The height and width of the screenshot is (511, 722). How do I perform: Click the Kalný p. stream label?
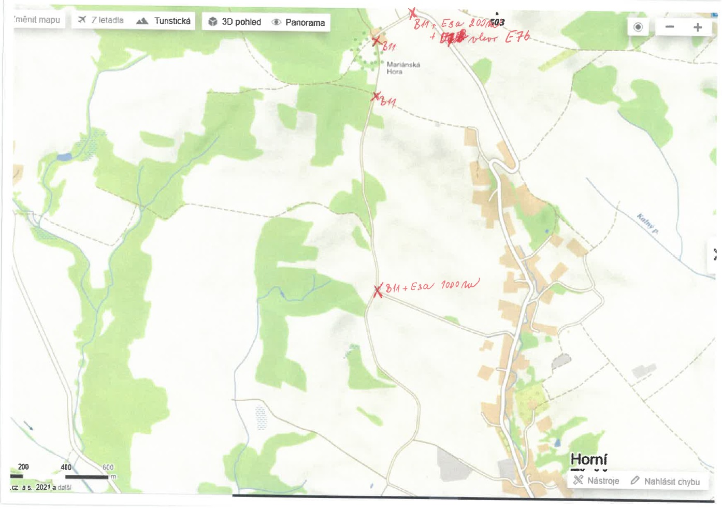pyautogui.click(x=647, y=224)
